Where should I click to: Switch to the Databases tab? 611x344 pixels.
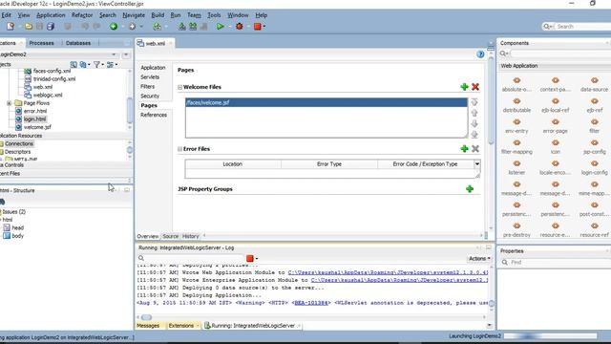pyautogui.click(x=78, y=43)
